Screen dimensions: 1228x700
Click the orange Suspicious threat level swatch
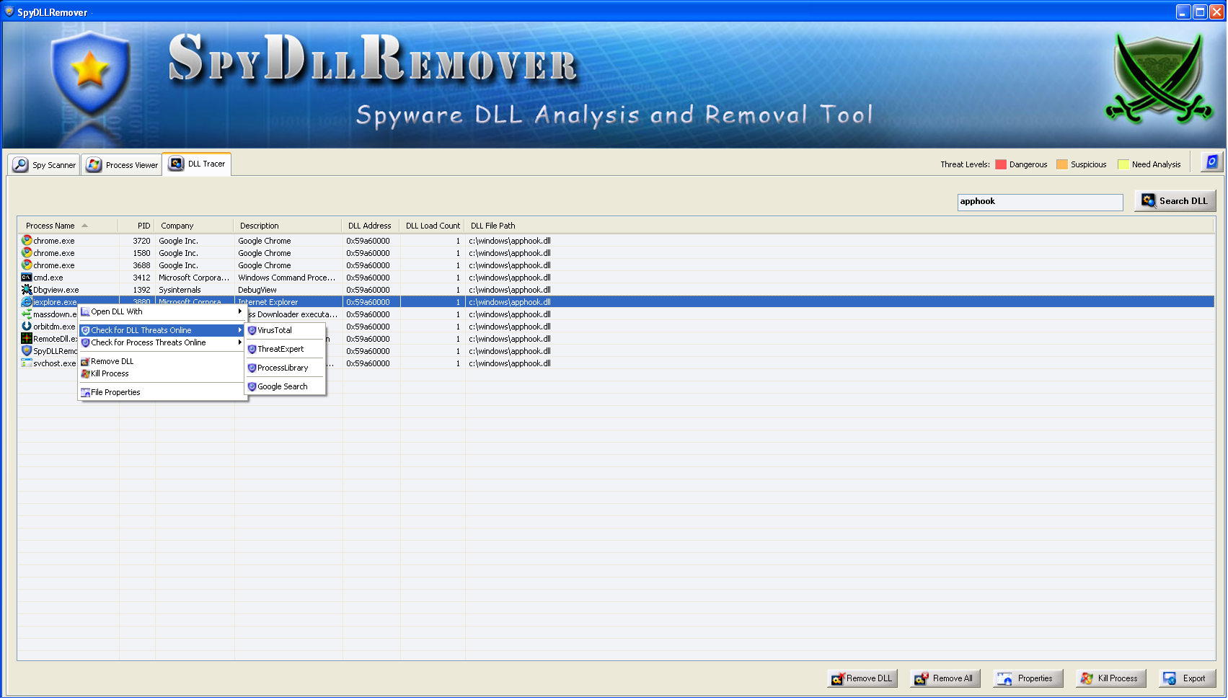coord(1061,164)
